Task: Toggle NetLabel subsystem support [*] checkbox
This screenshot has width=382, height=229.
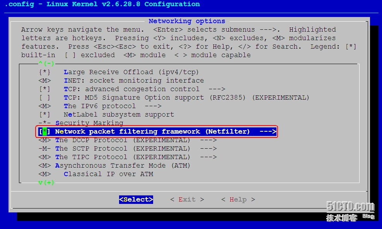Action: coord(44,115)
